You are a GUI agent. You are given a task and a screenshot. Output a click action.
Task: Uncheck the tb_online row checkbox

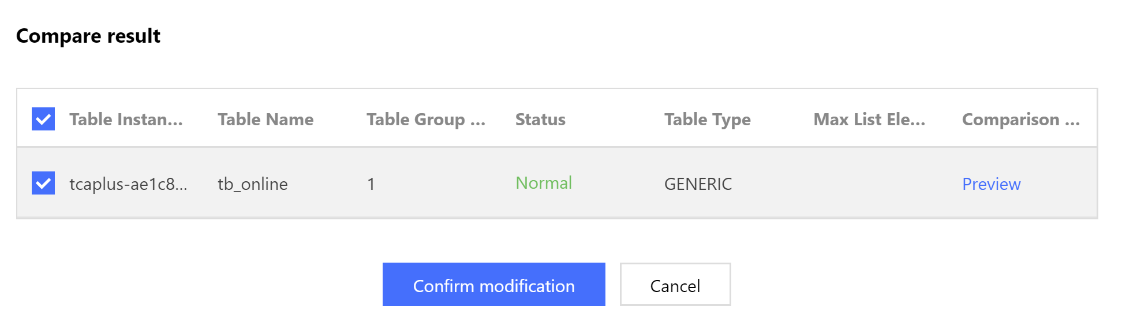pyautogui.click(x=43, y=183)
